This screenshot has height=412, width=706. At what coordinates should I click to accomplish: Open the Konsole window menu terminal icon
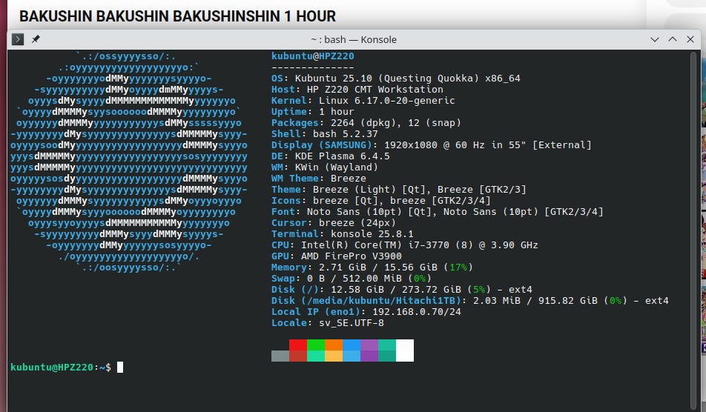coord(18,39)
